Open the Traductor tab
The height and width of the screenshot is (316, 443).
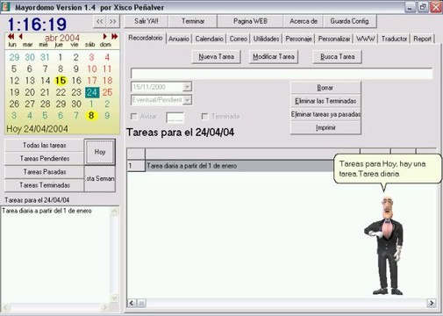(394, 39)
